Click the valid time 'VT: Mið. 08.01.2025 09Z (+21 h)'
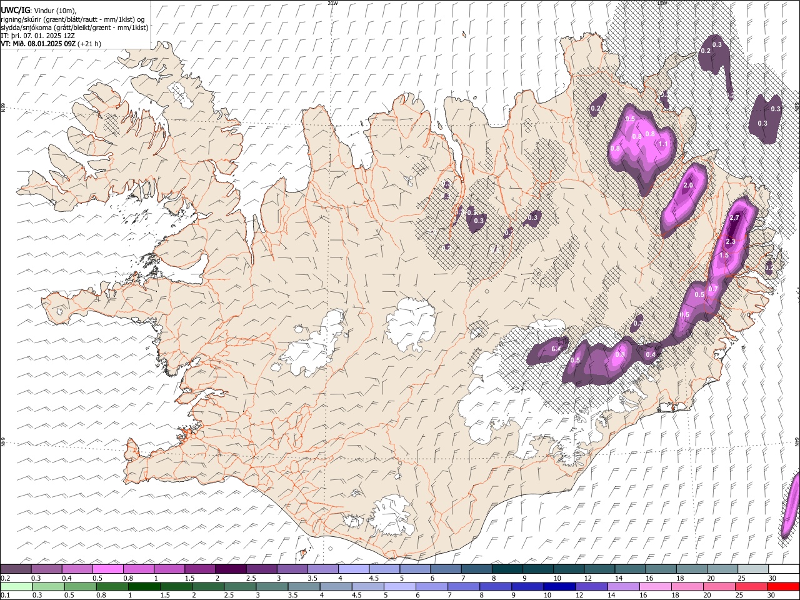The width and height of the screenshot is (800, 600). [51, 44]
